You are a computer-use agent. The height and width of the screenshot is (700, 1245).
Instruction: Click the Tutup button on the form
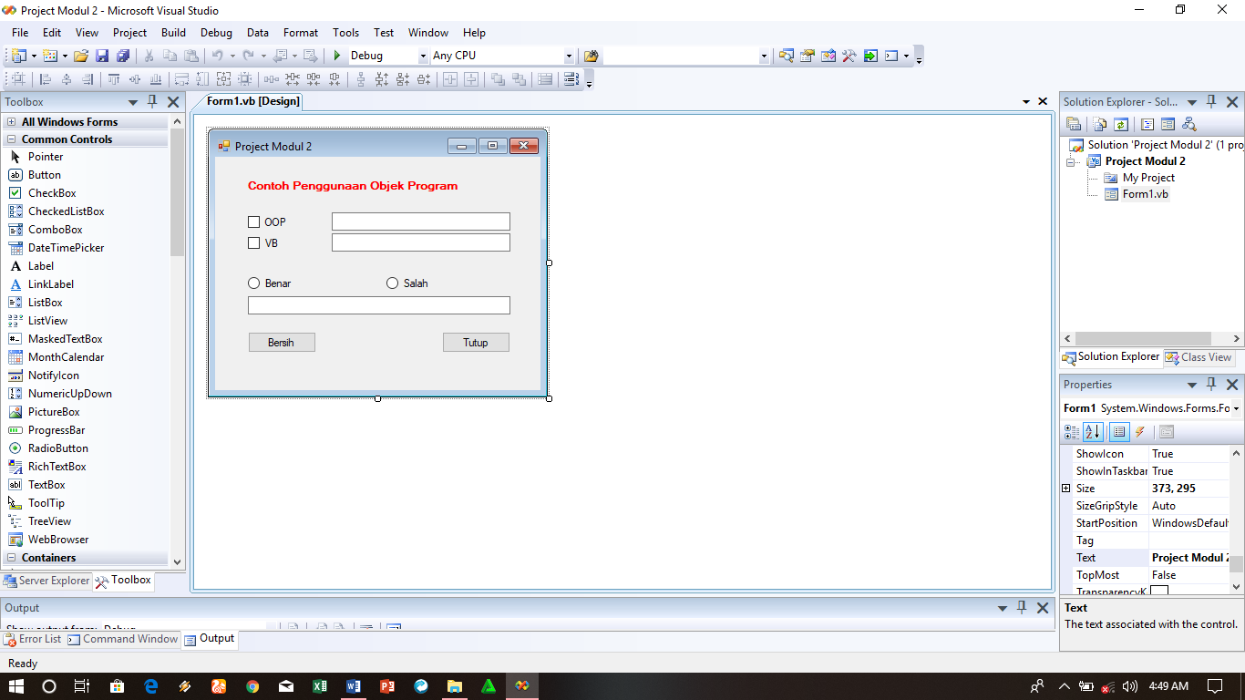click(x=476, y=342)
